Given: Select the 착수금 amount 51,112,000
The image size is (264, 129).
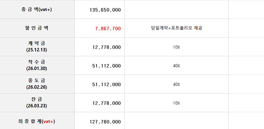Looking at the screenshot, I should click(x=100, y=65).
